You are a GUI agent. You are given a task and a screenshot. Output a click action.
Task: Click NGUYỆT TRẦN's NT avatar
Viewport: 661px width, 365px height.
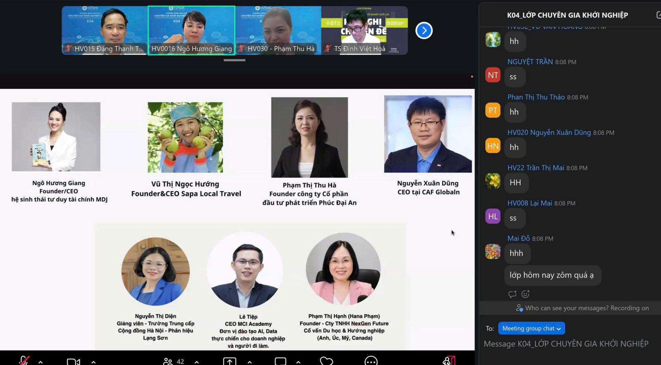point(493,75)
